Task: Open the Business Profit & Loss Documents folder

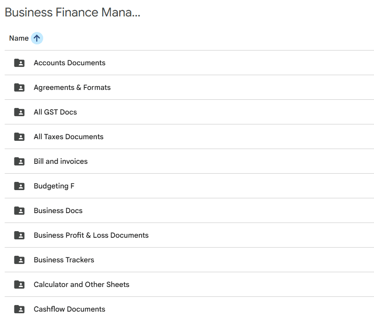Action: pyautogui.click(x=91, y=235)
